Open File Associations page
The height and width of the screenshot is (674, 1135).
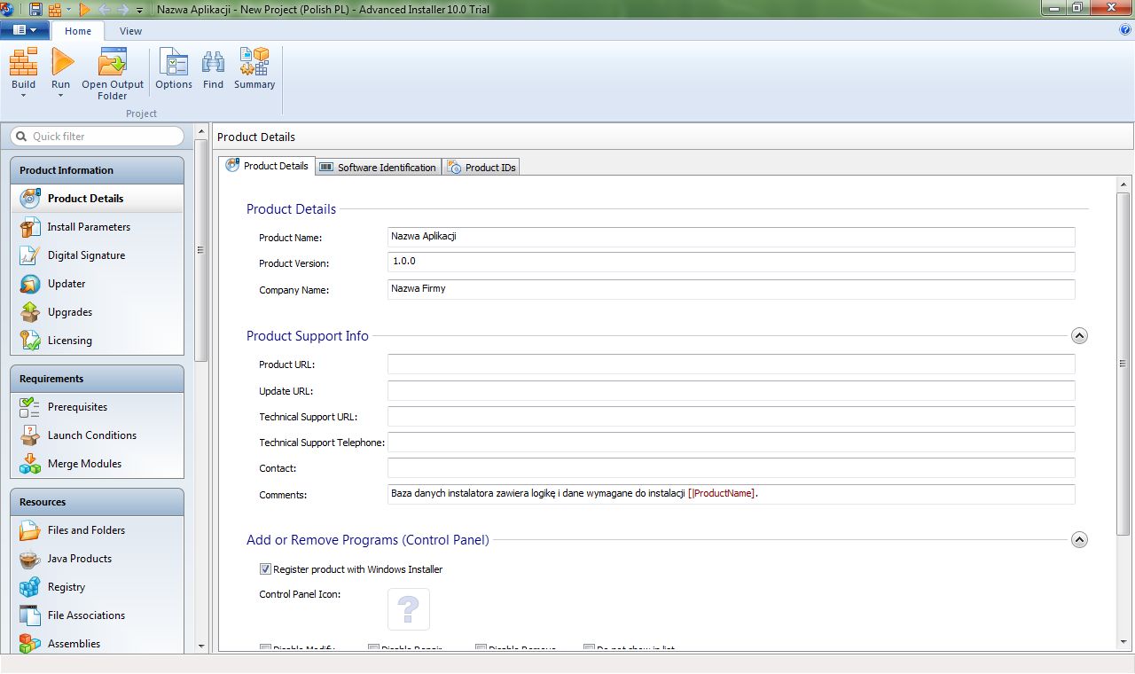pos(98,615)
